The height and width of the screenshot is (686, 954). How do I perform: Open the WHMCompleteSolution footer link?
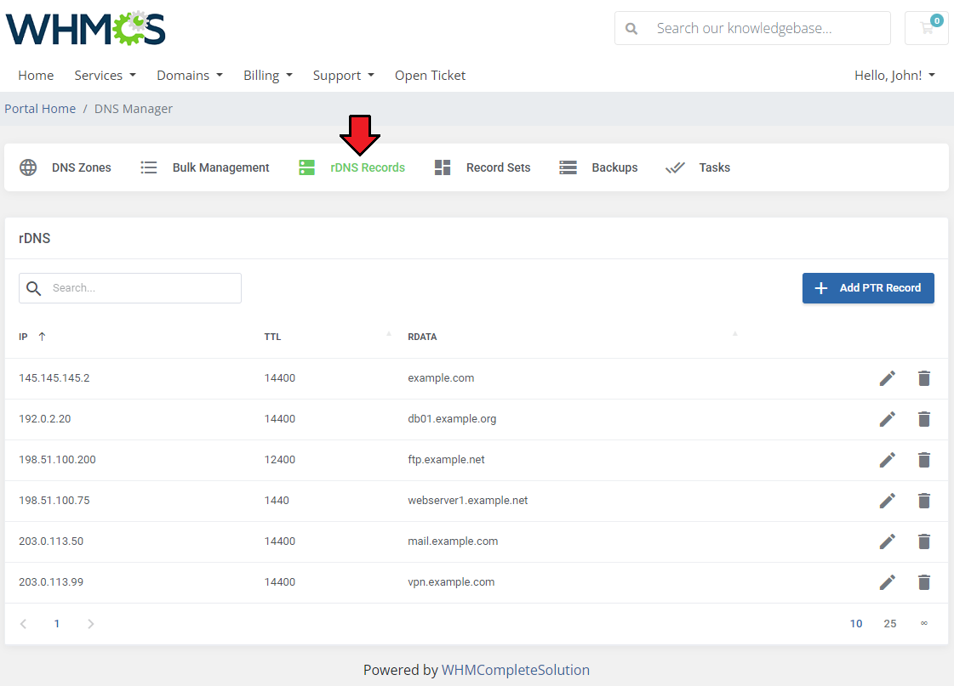pyautogui.click(x=516, y=670)
